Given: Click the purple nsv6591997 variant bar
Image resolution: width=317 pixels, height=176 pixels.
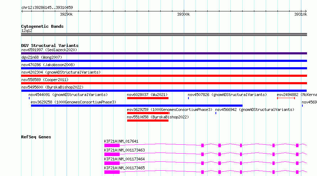Looking at the screenshot, I should tap(164, 53).
